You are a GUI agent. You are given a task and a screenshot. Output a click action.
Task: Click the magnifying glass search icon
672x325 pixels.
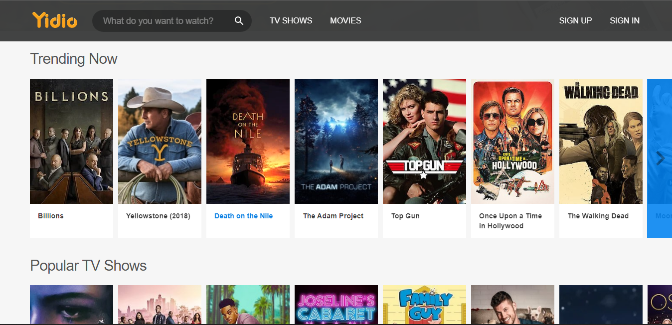[x=239, y=21]
